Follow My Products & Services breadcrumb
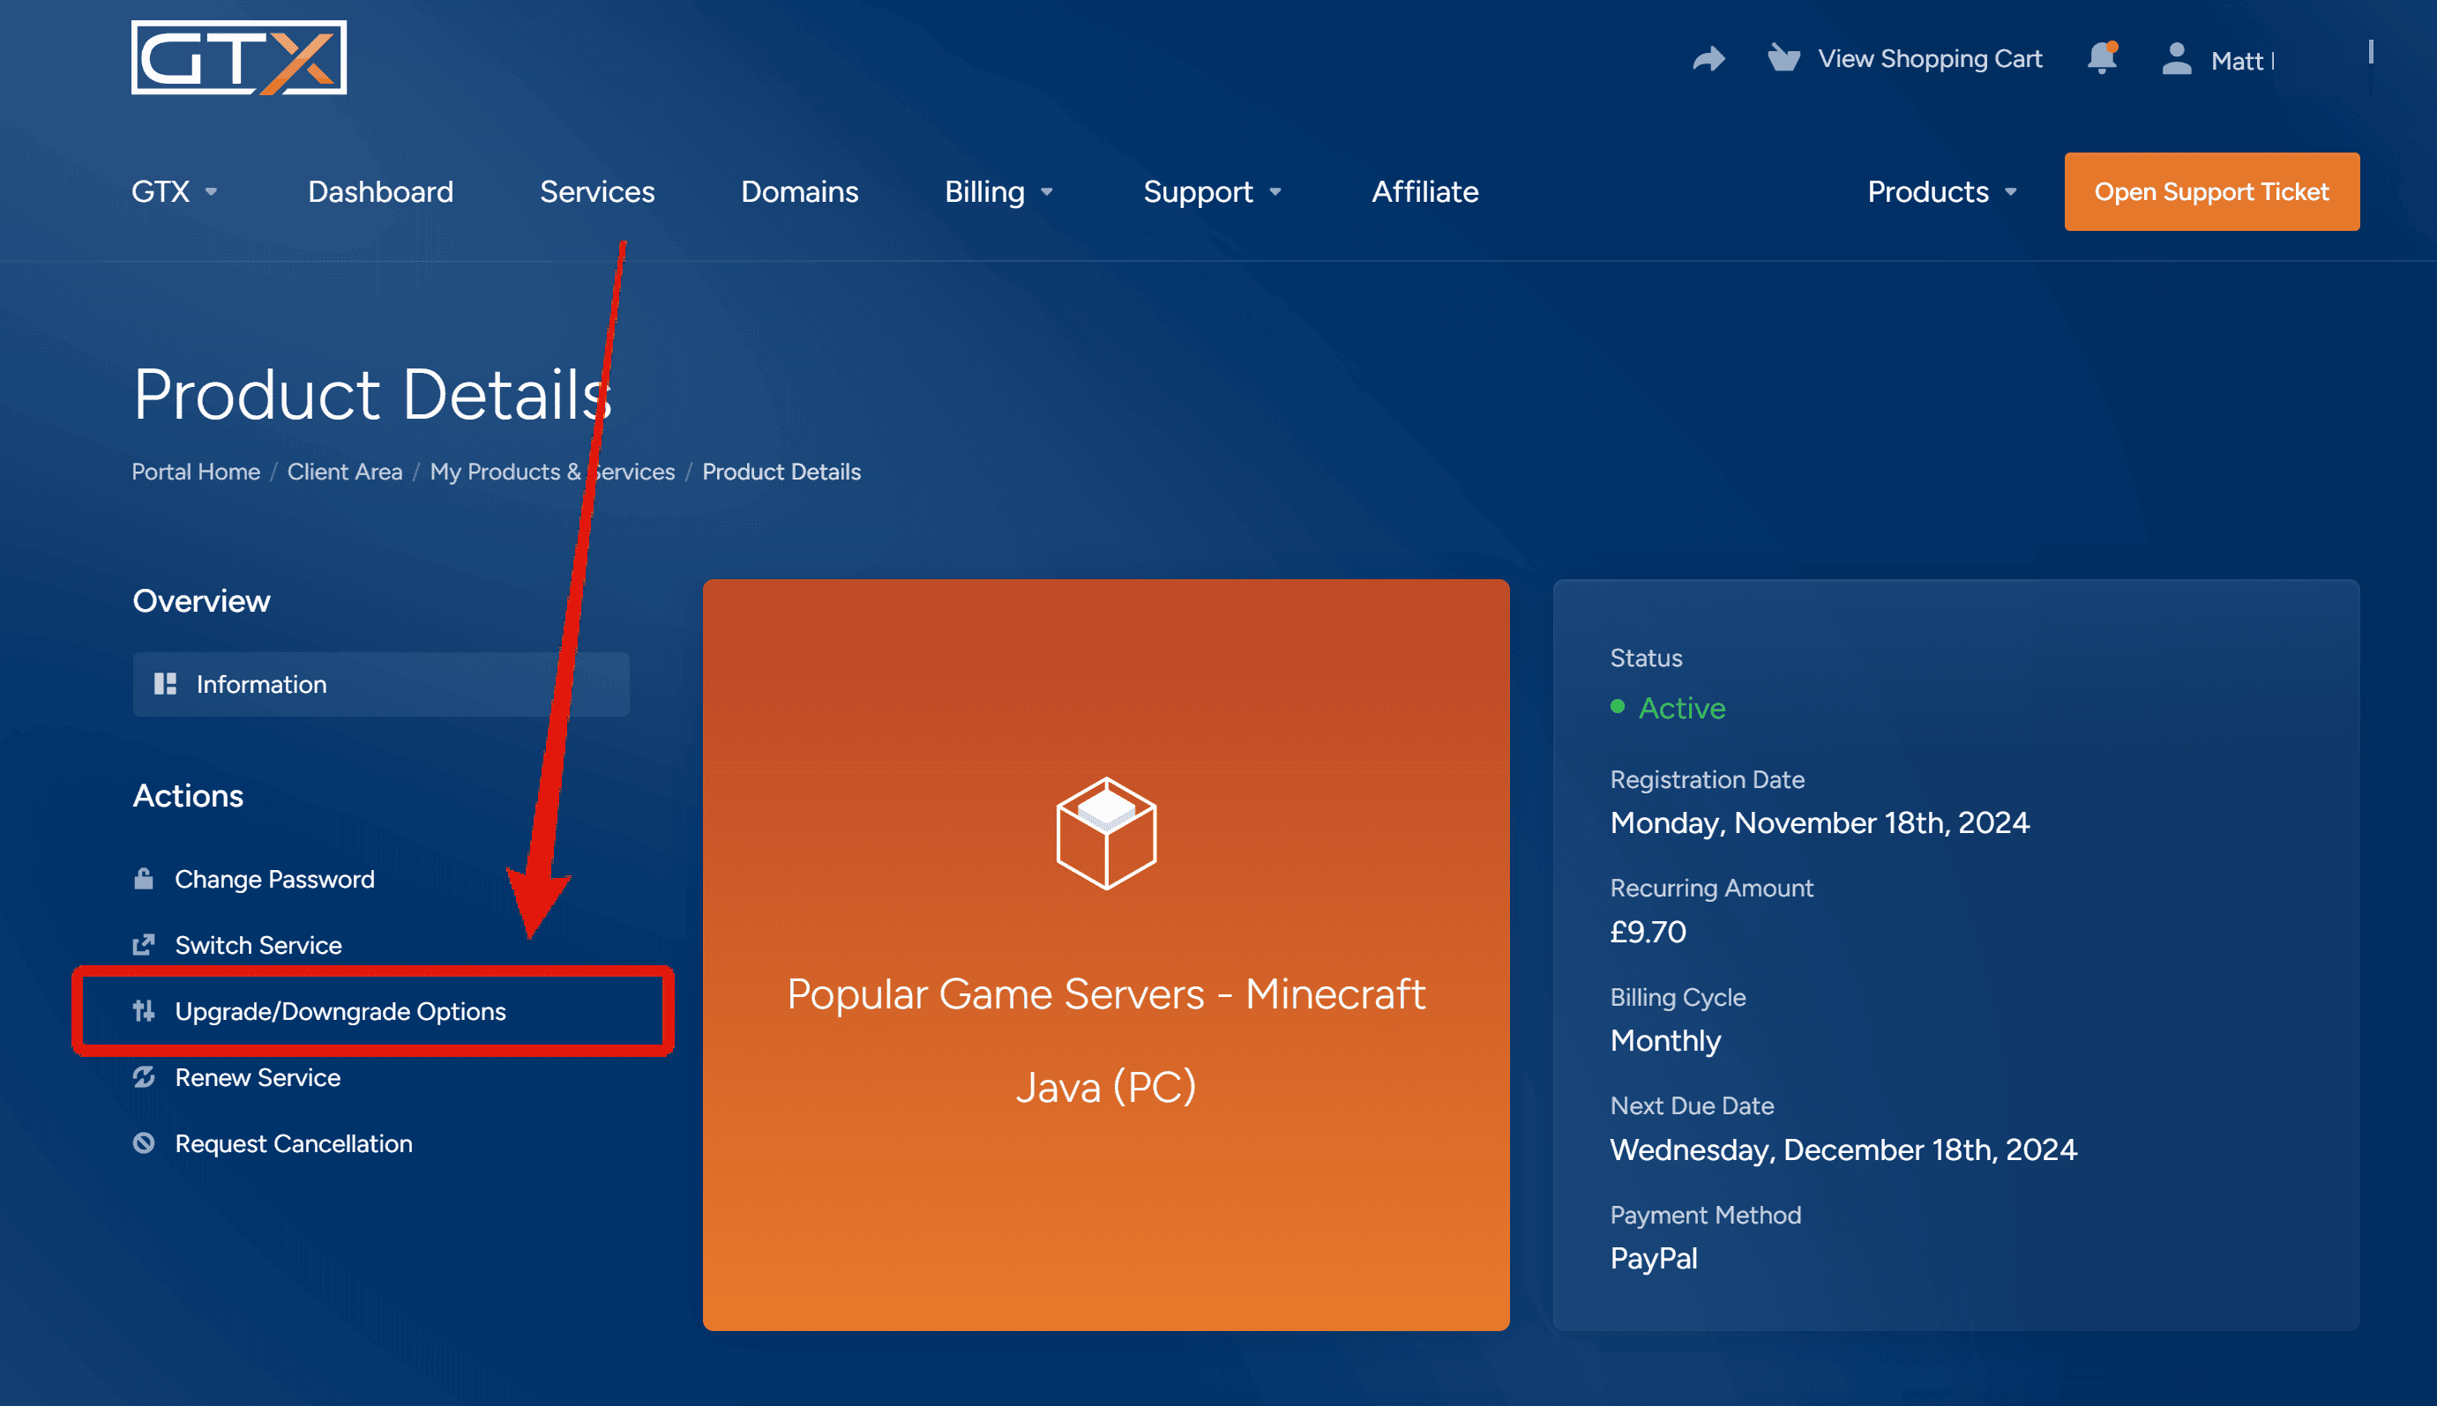 click(551, 472)
